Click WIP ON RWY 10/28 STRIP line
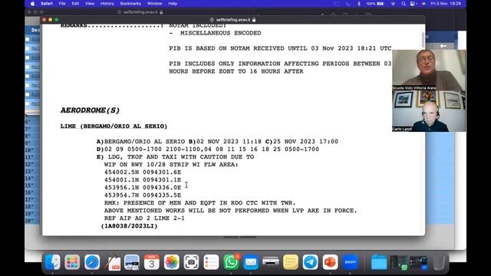 pos(171,165)
